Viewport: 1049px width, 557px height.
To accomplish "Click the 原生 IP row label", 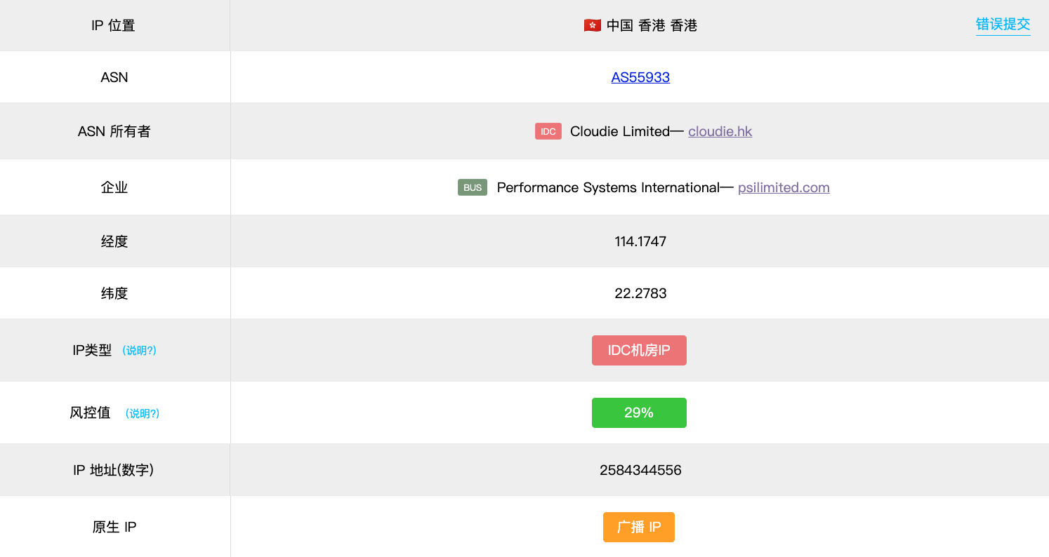I will tap(114, 527).
